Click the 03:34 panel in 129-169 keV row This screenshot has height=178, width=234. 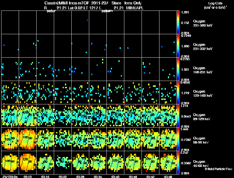click(x=98, y=92)
